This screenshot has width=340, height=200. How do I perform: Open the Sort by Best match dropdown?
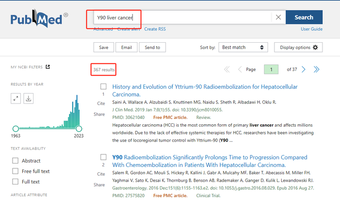(x=243, y=47)
